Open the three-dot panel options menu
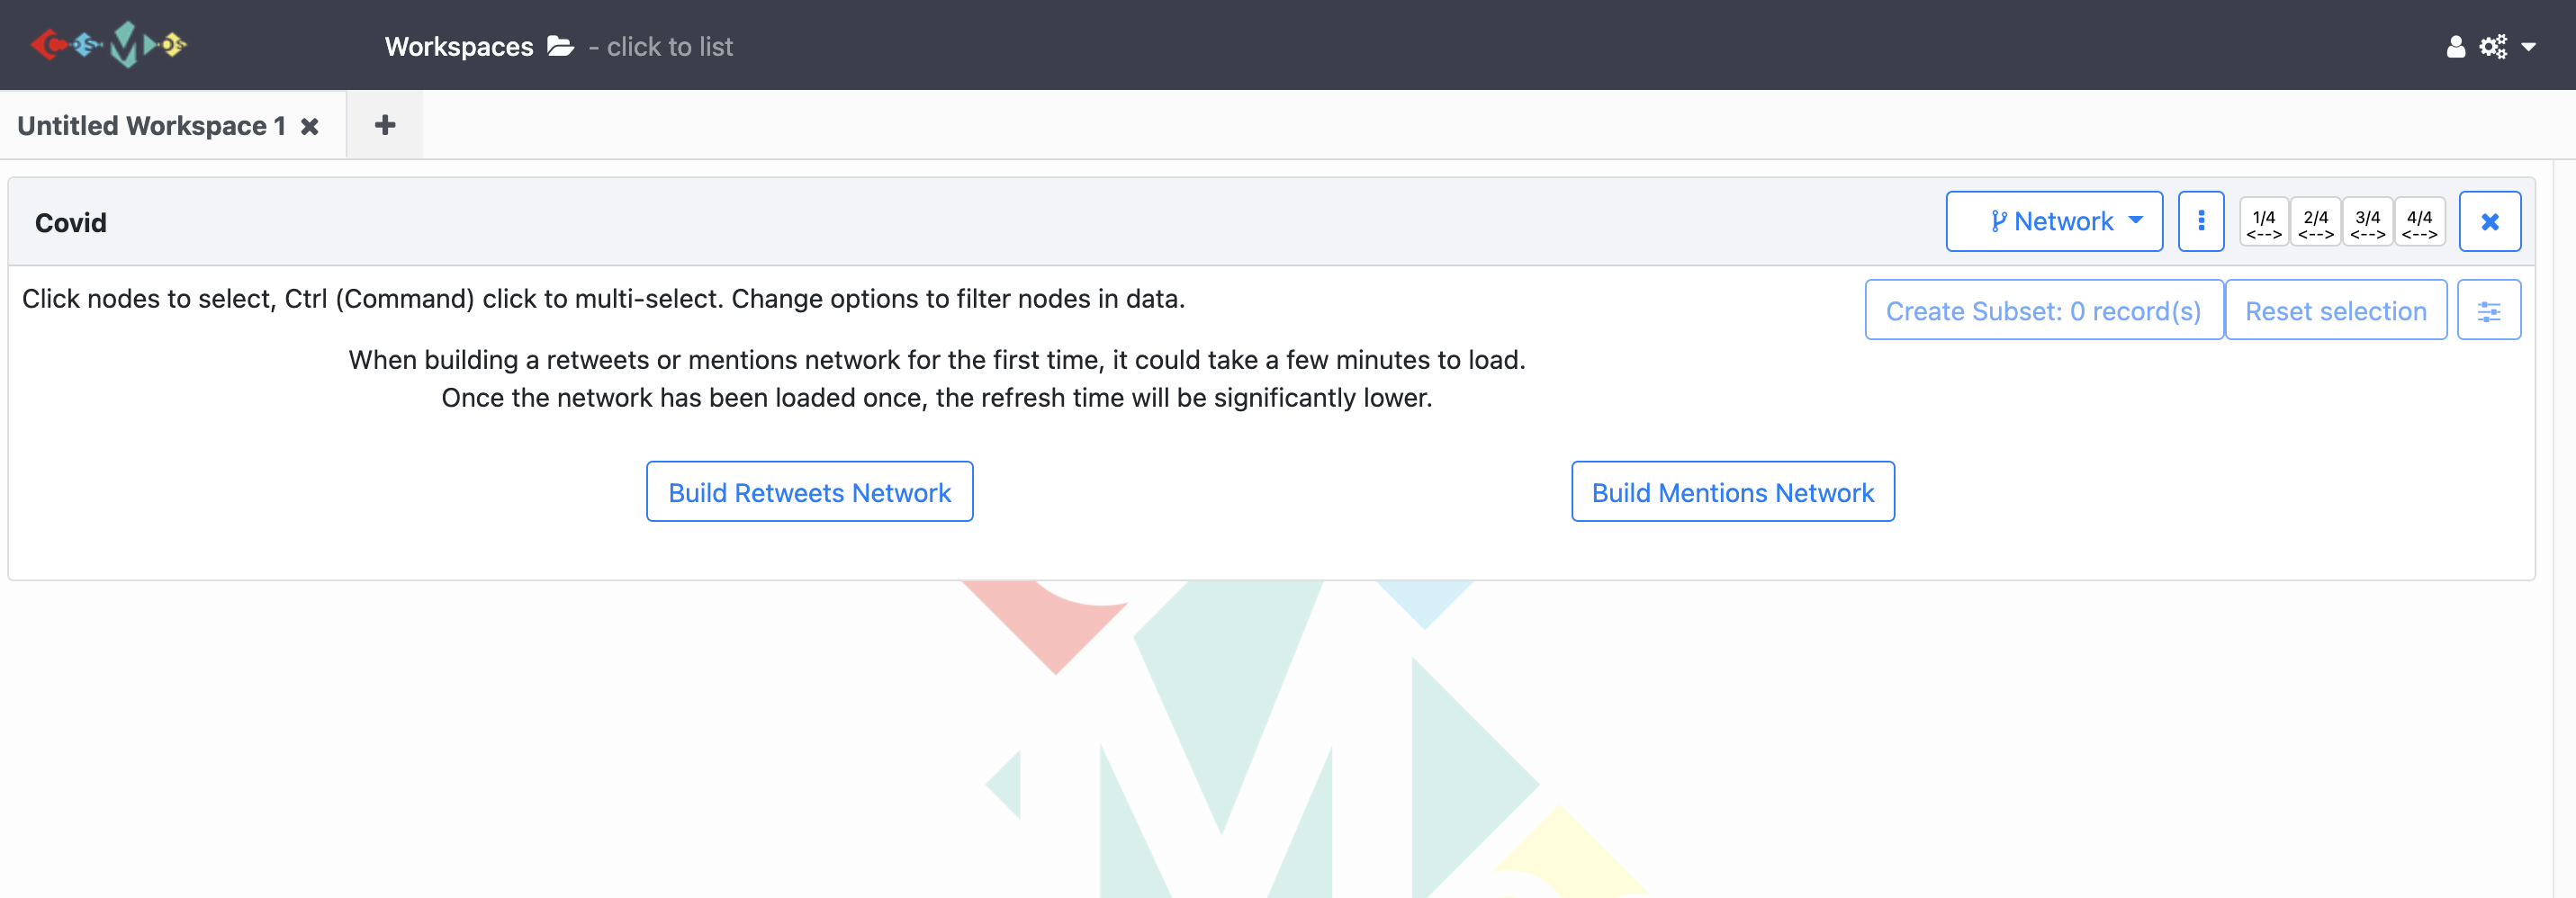Image resolution: width=2576 pixels, height=898 pixels. pos(2201,221)
